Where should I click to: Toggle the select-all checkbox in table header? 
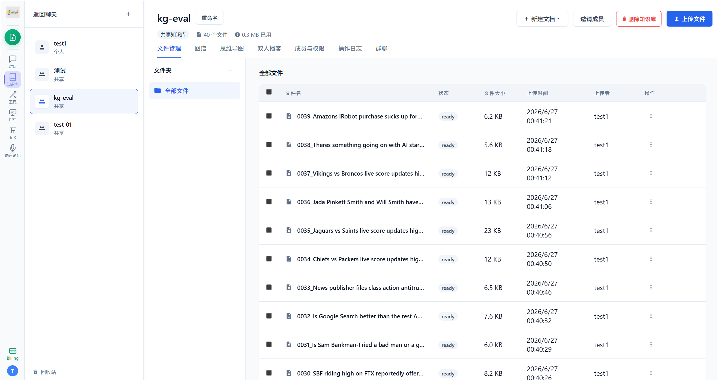coord(269,92)
